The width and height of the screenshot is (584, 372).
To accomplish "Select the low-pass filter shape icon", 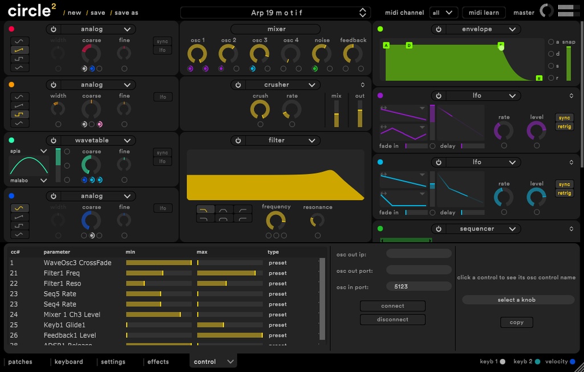I will pyautogui.click(x=205, y=210).
